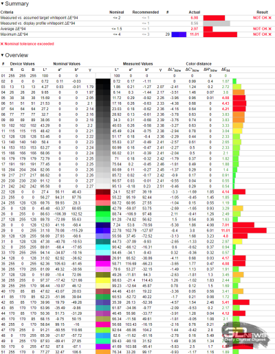Select the yellow swatch in row 38
Screen dimensions: 275x354
tap(103, 280)
